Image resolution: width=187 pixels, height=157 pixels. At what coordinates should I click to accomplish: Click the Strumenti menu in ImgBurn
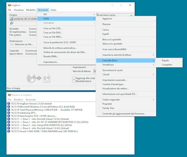(43, 10)
